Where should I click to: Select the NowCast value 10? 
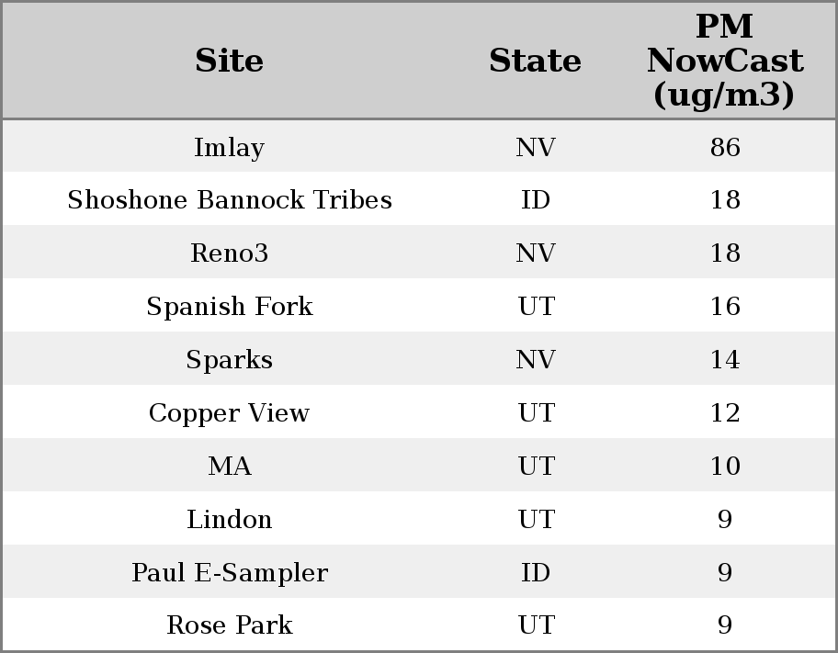[x=724, y=467]
